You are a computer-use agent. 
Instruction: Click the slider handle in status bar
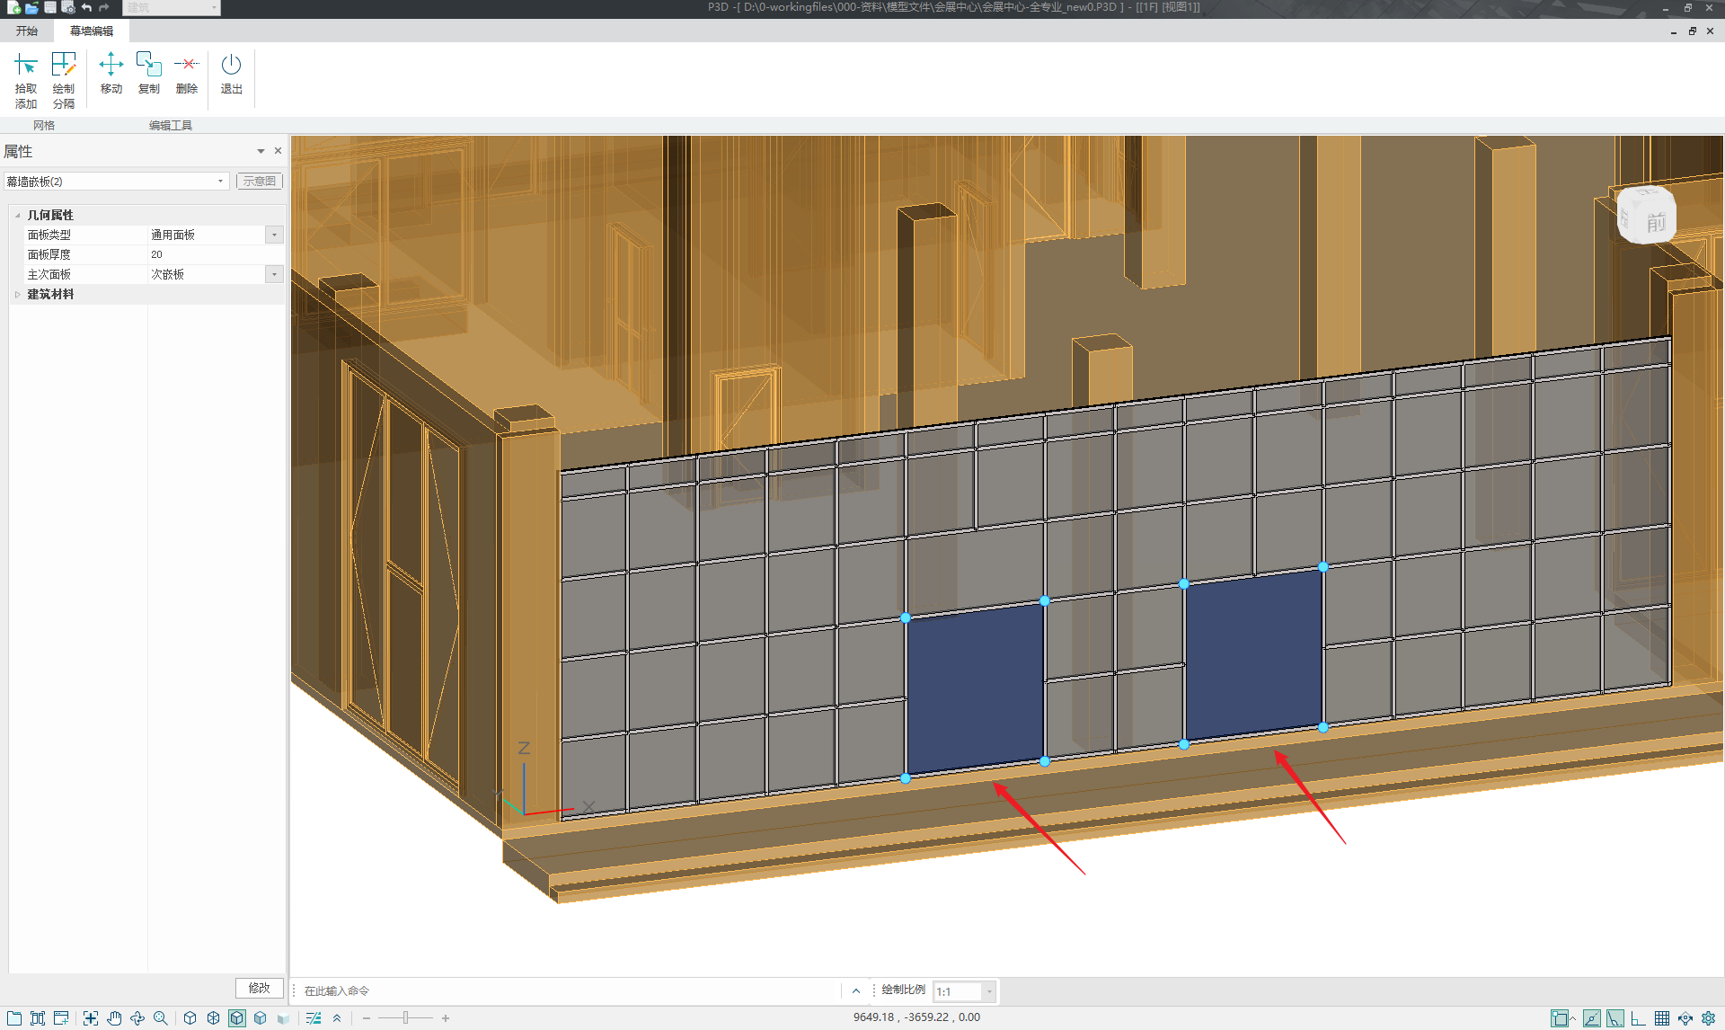point(405,1017)
